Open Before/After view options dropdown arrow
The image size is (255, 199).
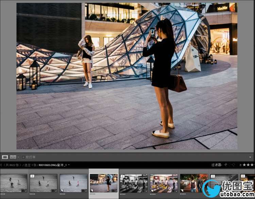[x=18, y=157]
